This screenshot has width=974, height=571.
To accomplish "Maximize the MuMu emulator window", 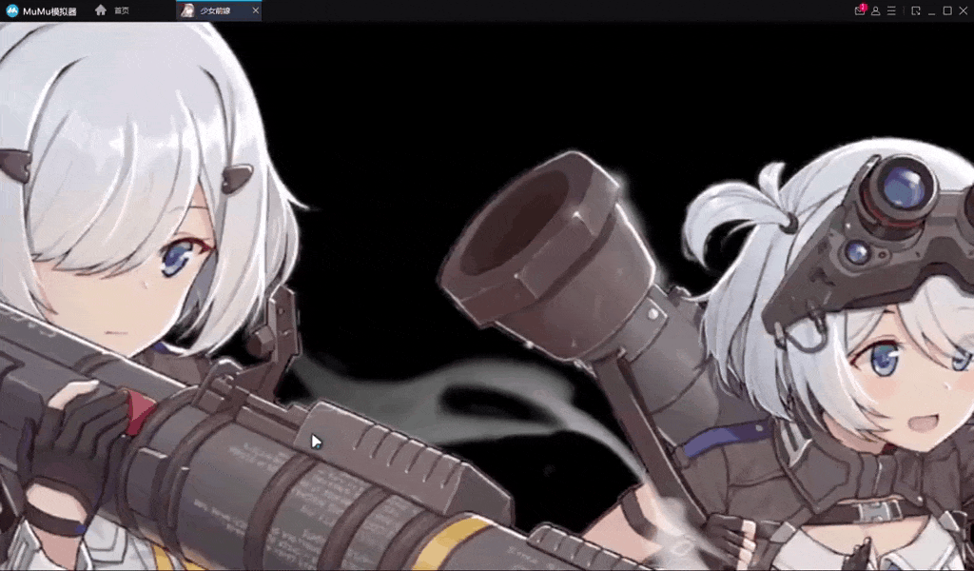I will click(x=947, y=10).
